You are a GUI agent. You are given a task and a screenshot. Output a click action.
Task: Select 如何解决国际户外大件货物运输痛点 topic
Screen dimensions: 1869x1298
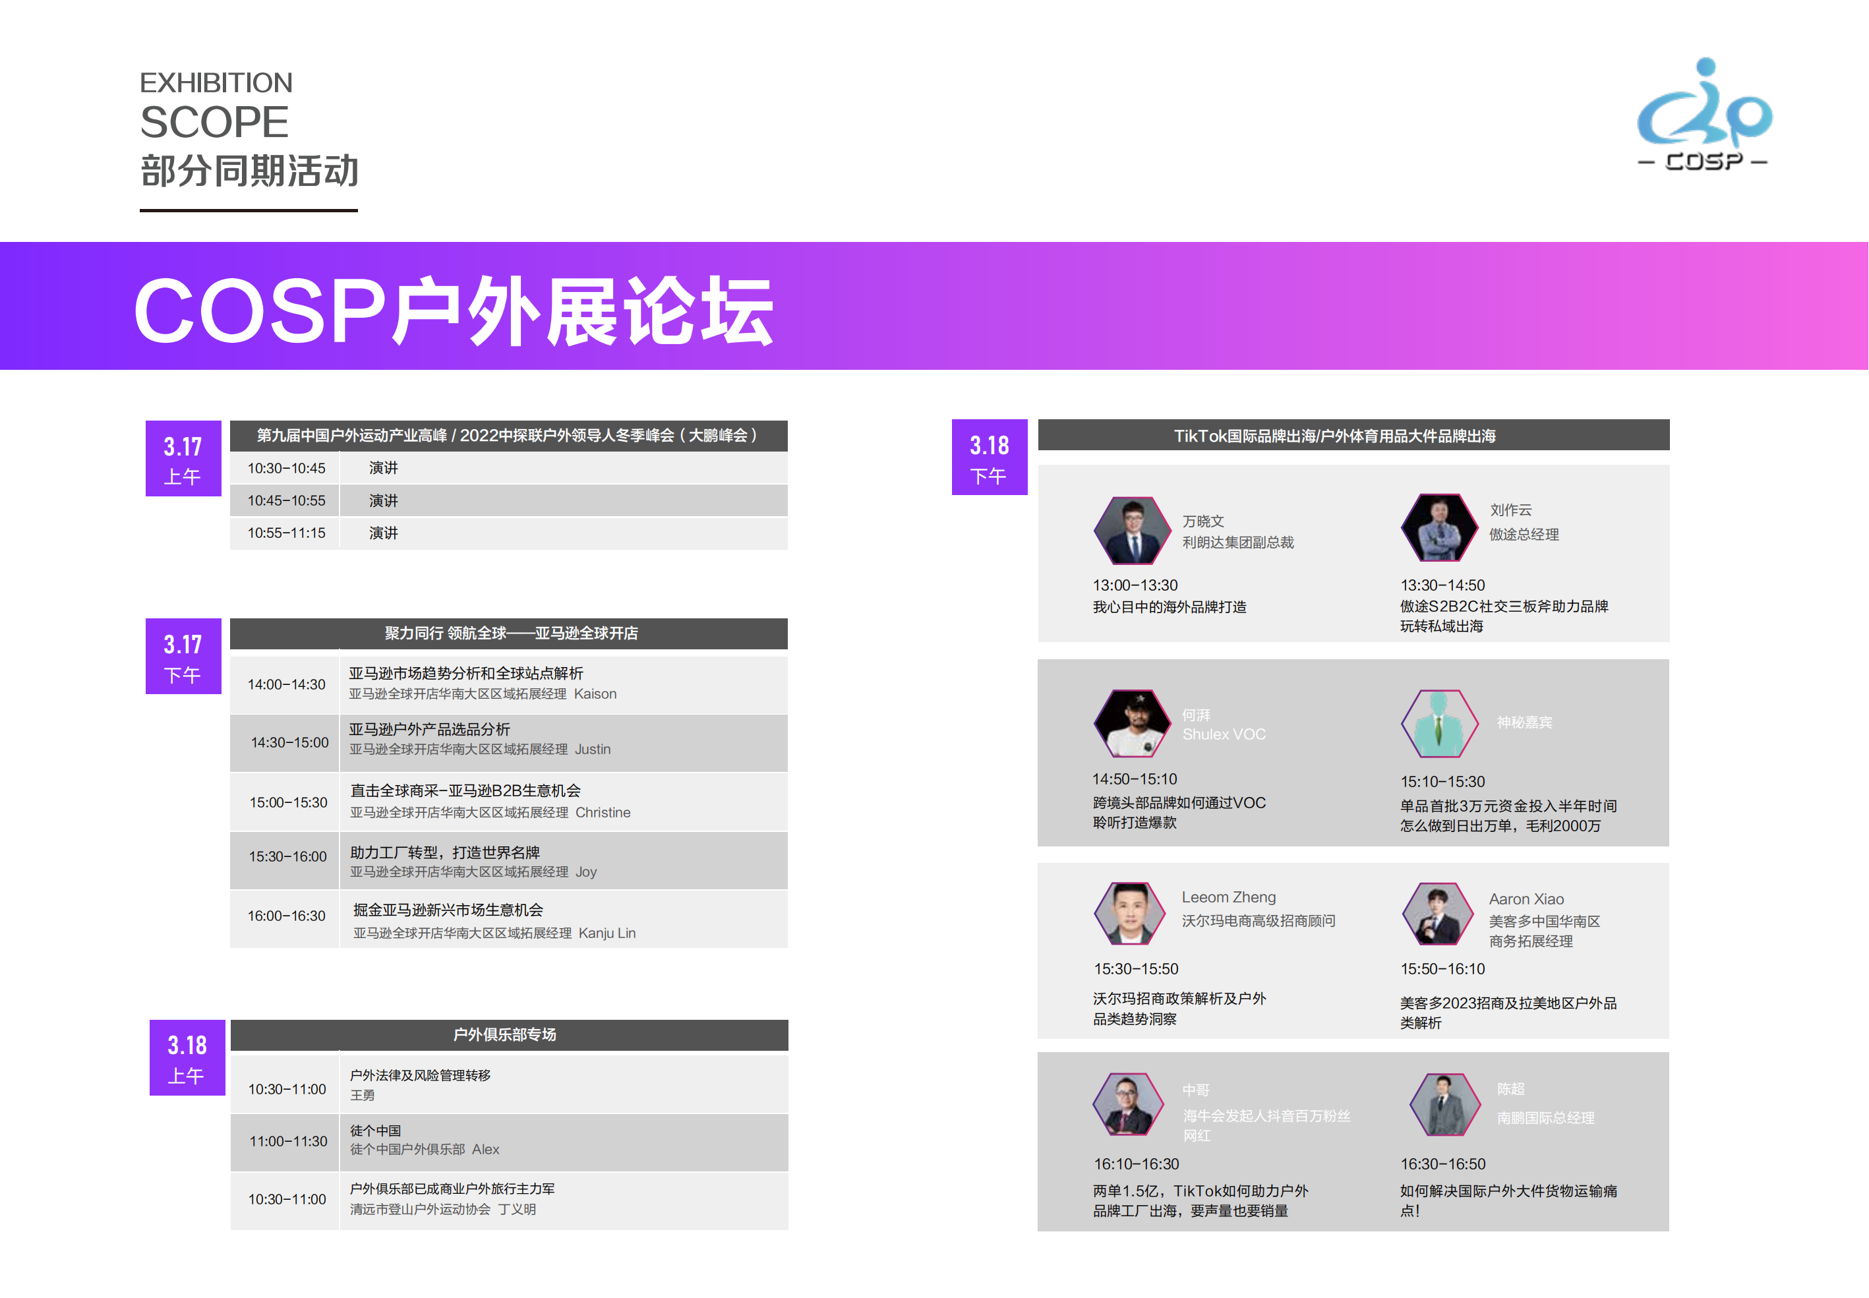[1508, 1201]
